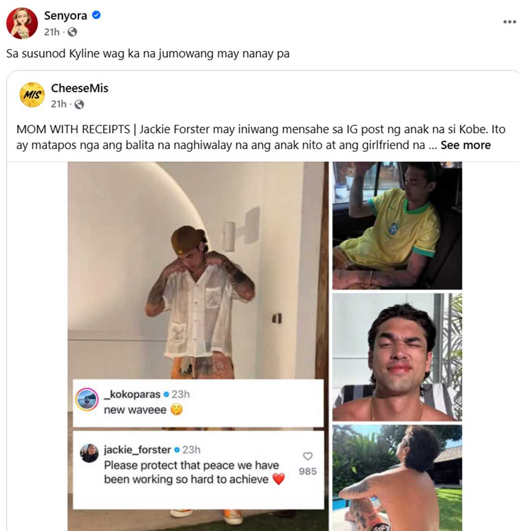Viewport: 519px width, 531px height.
Task: View the shirtless poolside back photo
Action: pos(397,477)
